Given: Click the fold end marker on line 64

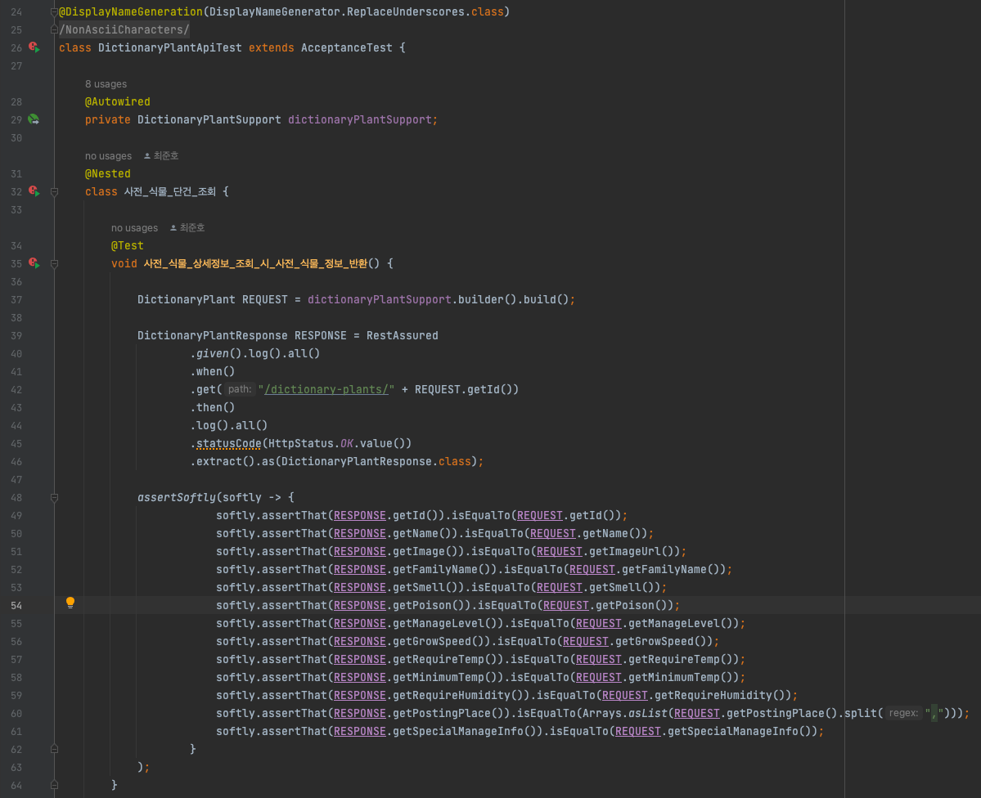Looking at the screenshot, I should (54, 785).
